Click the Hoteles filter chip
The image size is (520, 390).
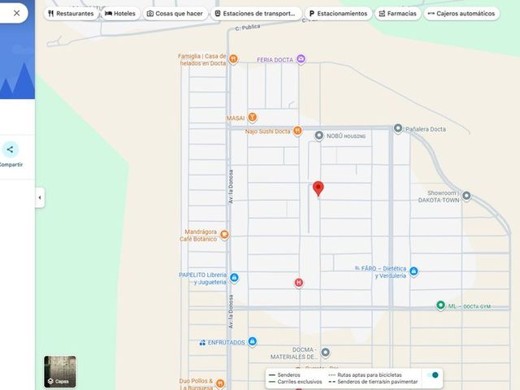tap(120, 14)
